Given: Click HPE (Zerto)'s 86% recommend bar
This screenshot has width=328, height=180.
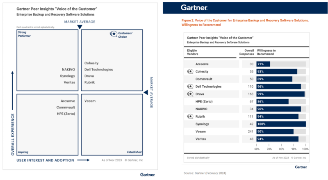Looking at the screenshot, I should pyautogui.click(x=273, y=102).
